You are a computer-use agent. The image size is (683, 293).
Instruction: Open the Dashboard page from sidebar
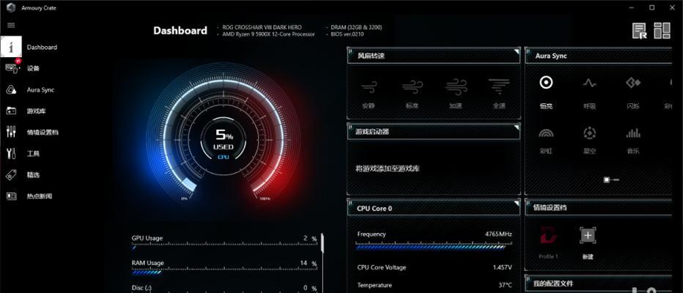pos(42,47)
